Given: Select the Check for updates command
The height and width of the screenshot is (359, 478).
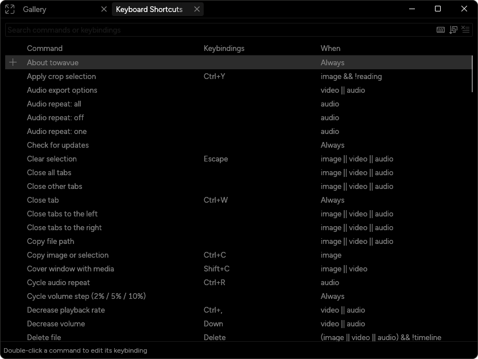Looking at the screenshot, I should click(57, 145).
